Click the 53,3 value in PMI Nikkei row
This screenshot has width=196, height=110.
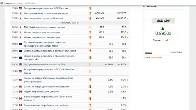coord(124,27)
